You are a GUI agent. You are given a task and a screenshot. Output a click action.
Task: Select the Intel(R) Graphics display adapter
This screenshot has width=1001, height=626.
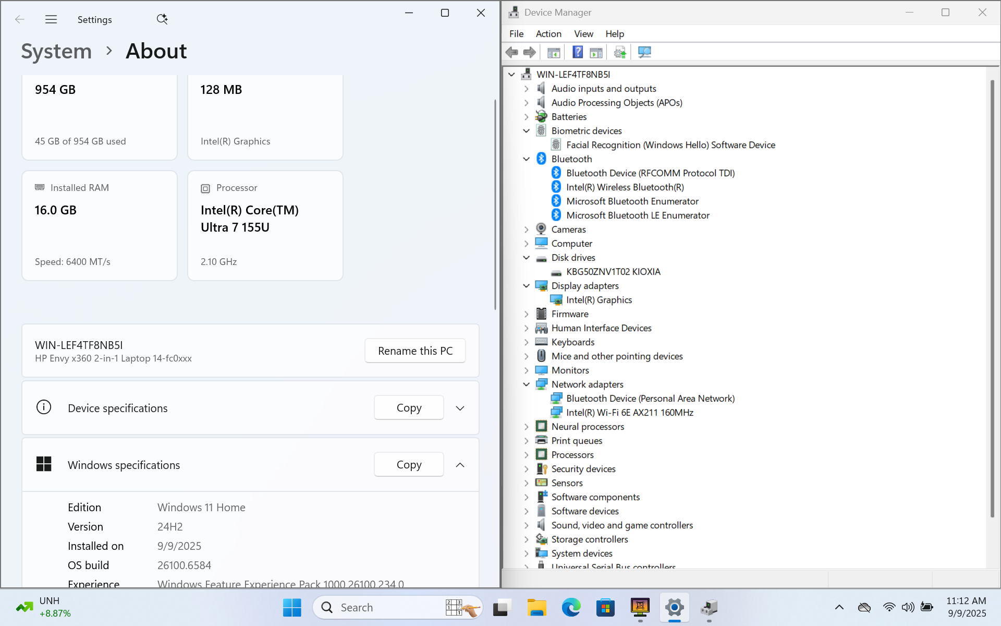599,300
